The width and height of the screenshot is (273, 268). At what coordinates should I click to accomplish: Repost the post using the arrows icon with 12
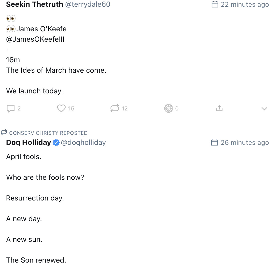[115, 108]
